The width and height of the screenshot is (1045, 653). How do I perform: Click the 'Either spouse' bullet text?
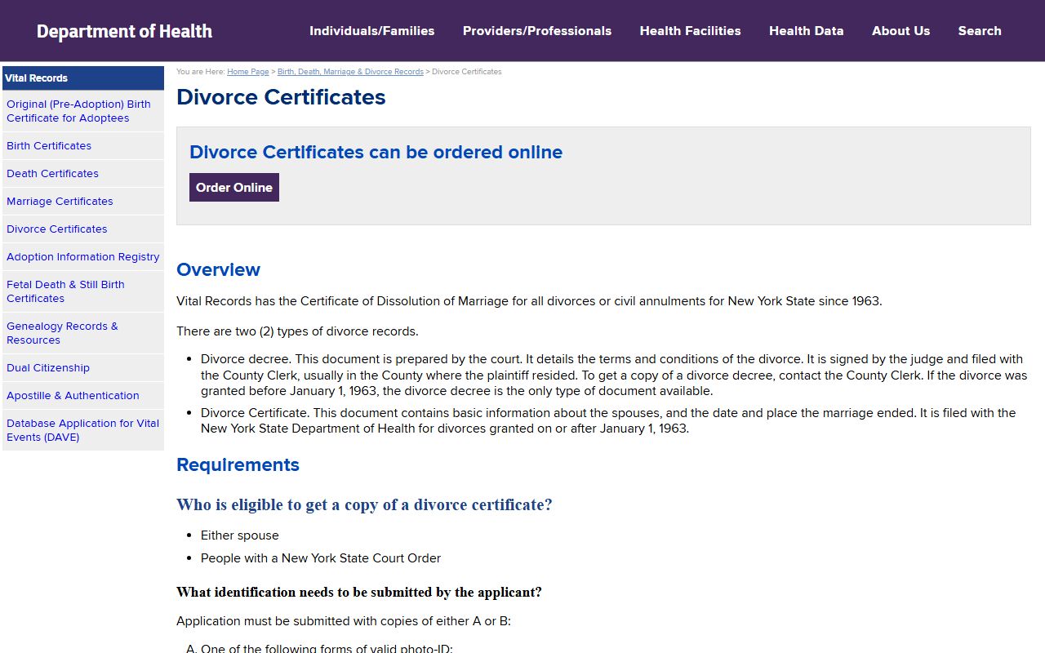click(x=240, y=535)
